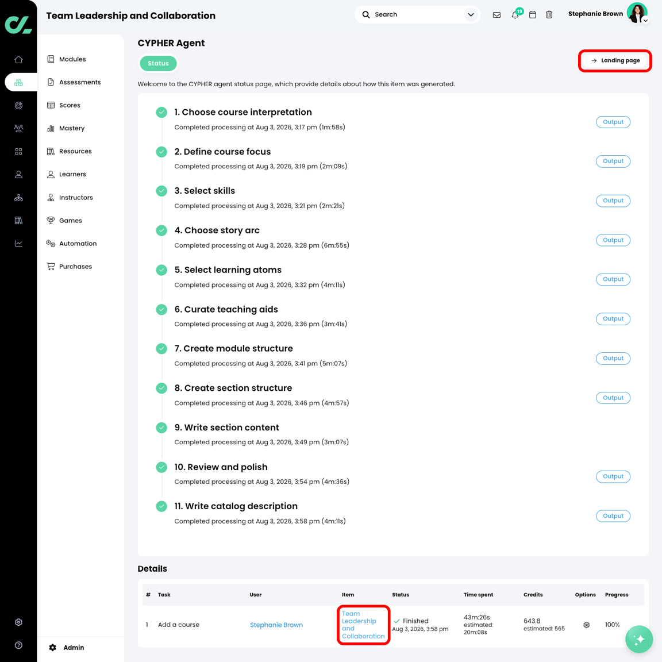Screen dimensions: 662x662
Task: Open the Goals target icon in left rail
Action: pos(18,106)
